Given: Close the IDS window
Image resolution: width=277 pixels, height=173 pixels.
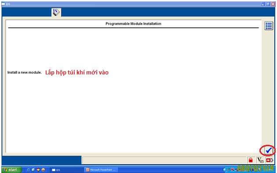Looking at the screenshot, I should click(x=273, y=4).
